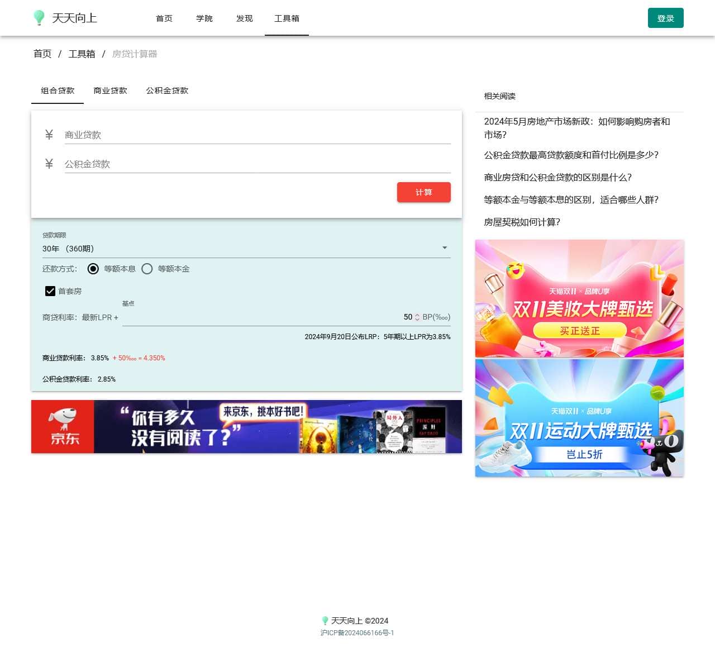Open article 公积金贷款最高贷款额度和首付比例是多少

pyautogui.click(x=579, y=155)
